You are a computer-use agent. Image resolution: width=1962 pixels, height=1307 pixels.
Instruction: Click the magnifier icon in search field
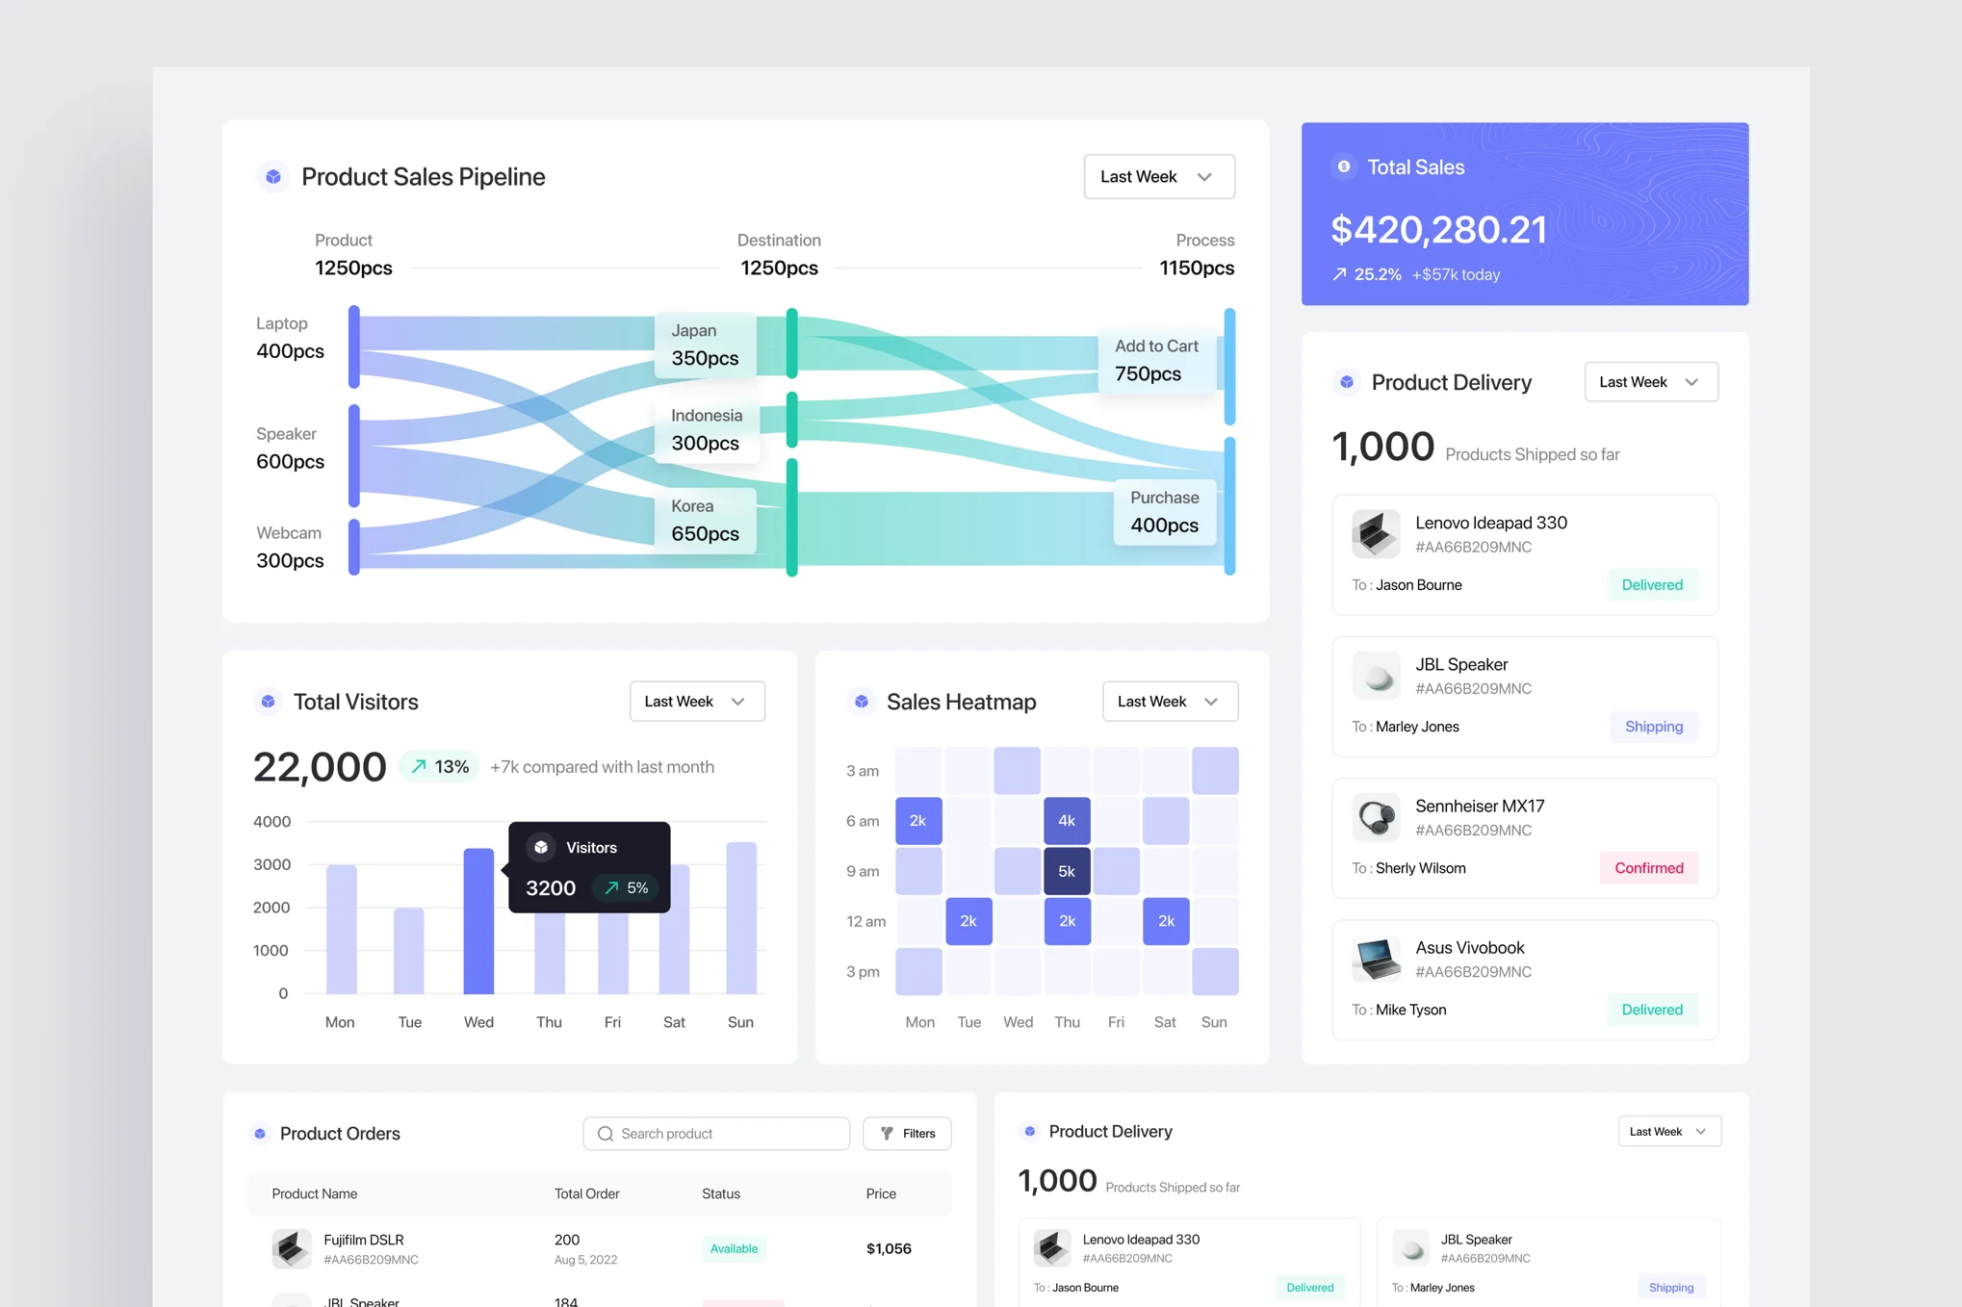tap(606, 1134)
